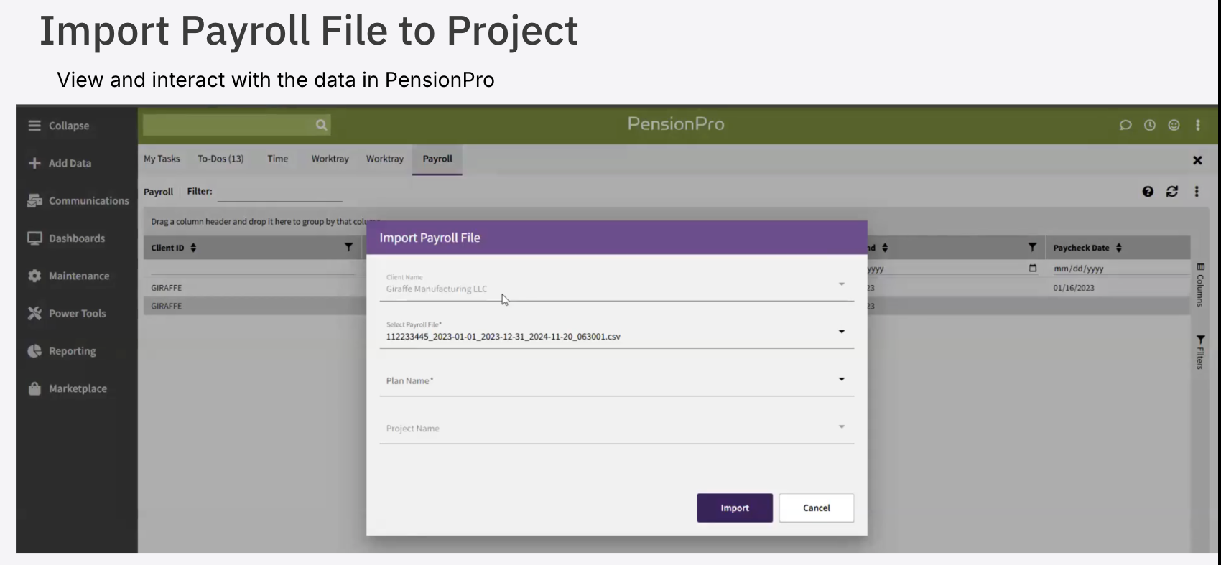Open Power Tools in the sidebar
Screen dimensions: 1221x565
(67, 314)
